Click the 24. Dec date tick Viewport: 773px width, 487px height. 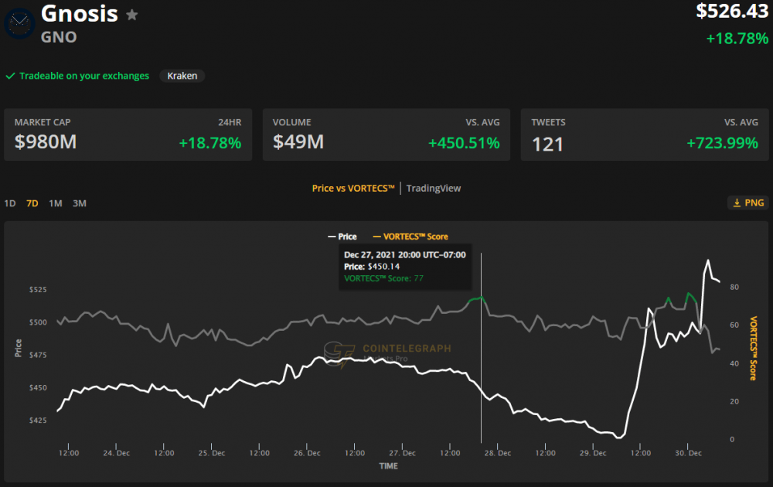(x=117, y=453)
